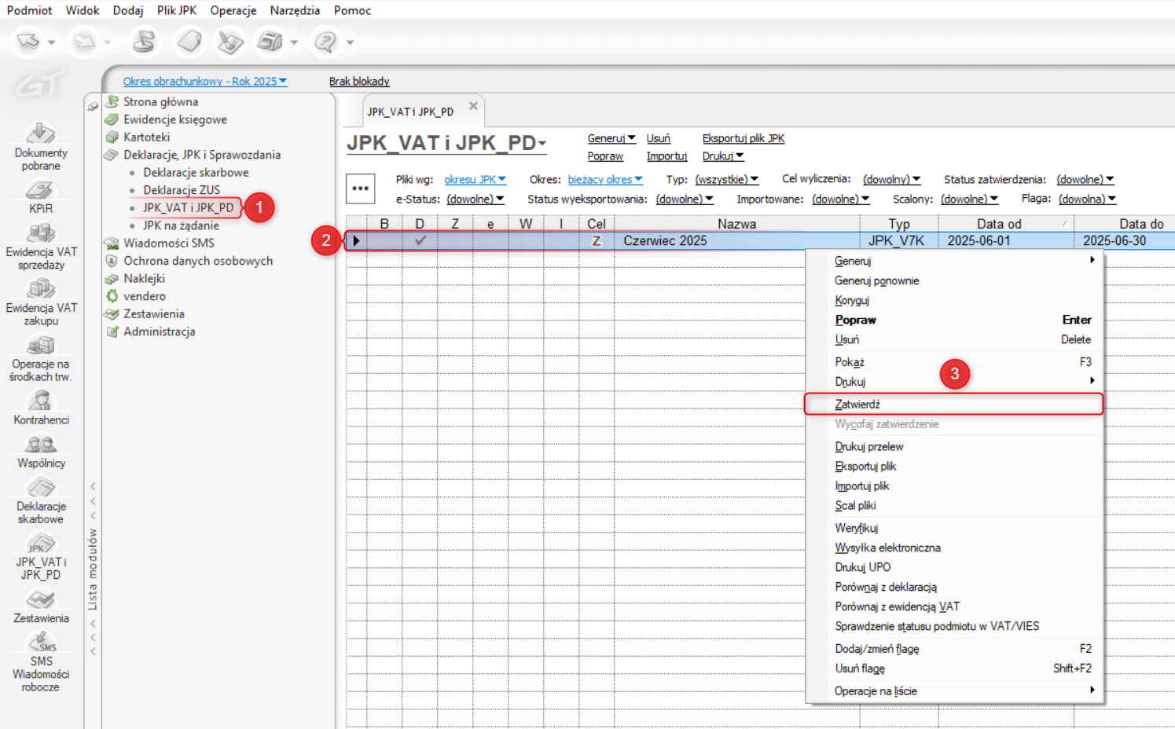Open Ewidencja VAT sprzedaży icon

pyautogui.click(x=41, y=233)
